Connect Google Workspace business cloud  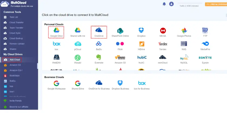[56, 85]
